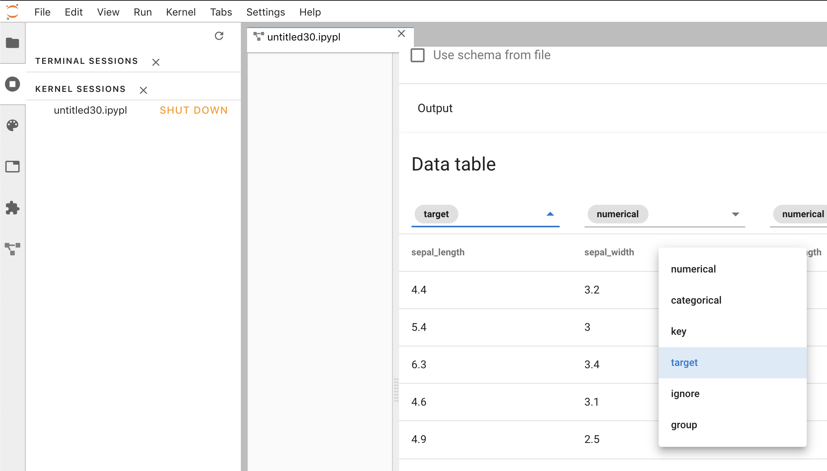Select categorical from the type list
This screenshot has height=471, width=827.
click(696, 300)
